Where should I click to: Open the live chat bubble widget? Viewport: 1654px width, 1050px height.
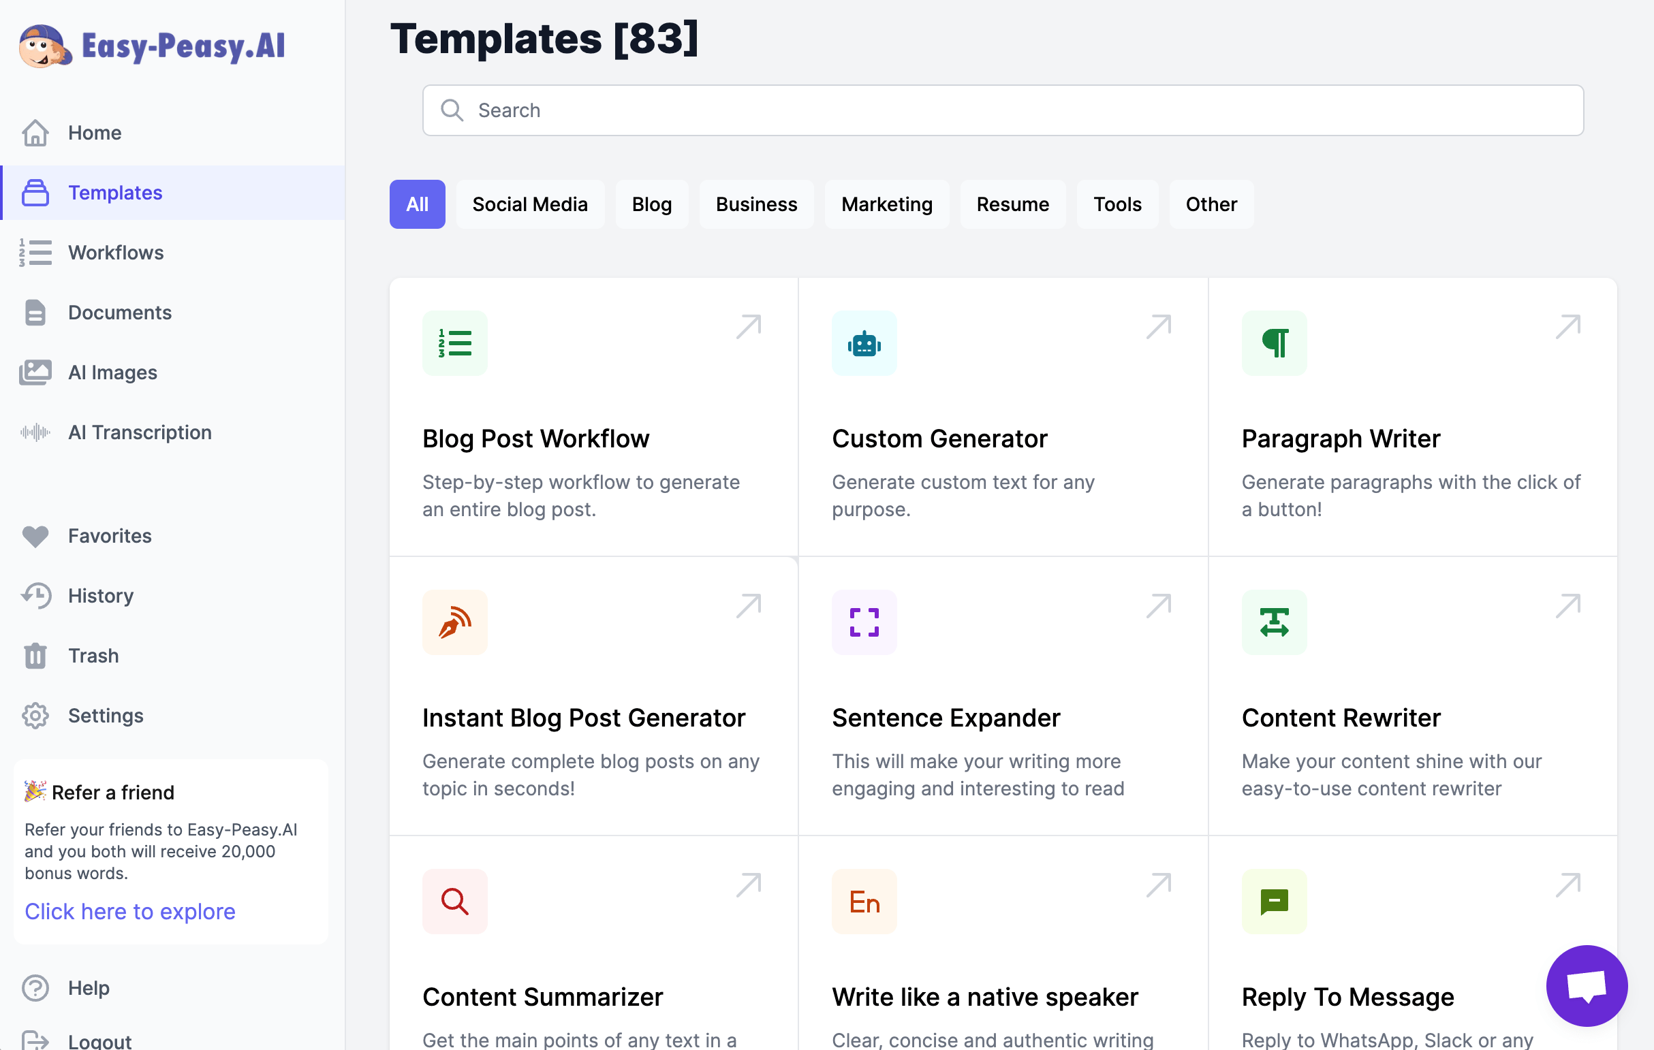(x=1586, y=985)
